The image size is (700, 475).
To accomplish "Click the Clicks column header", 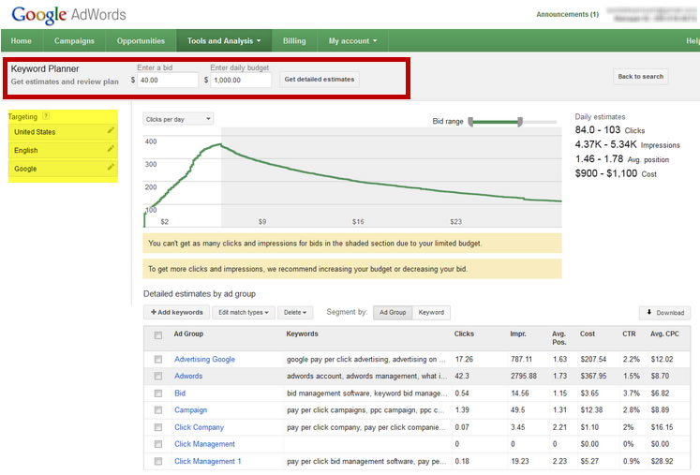I will [464, 334].
